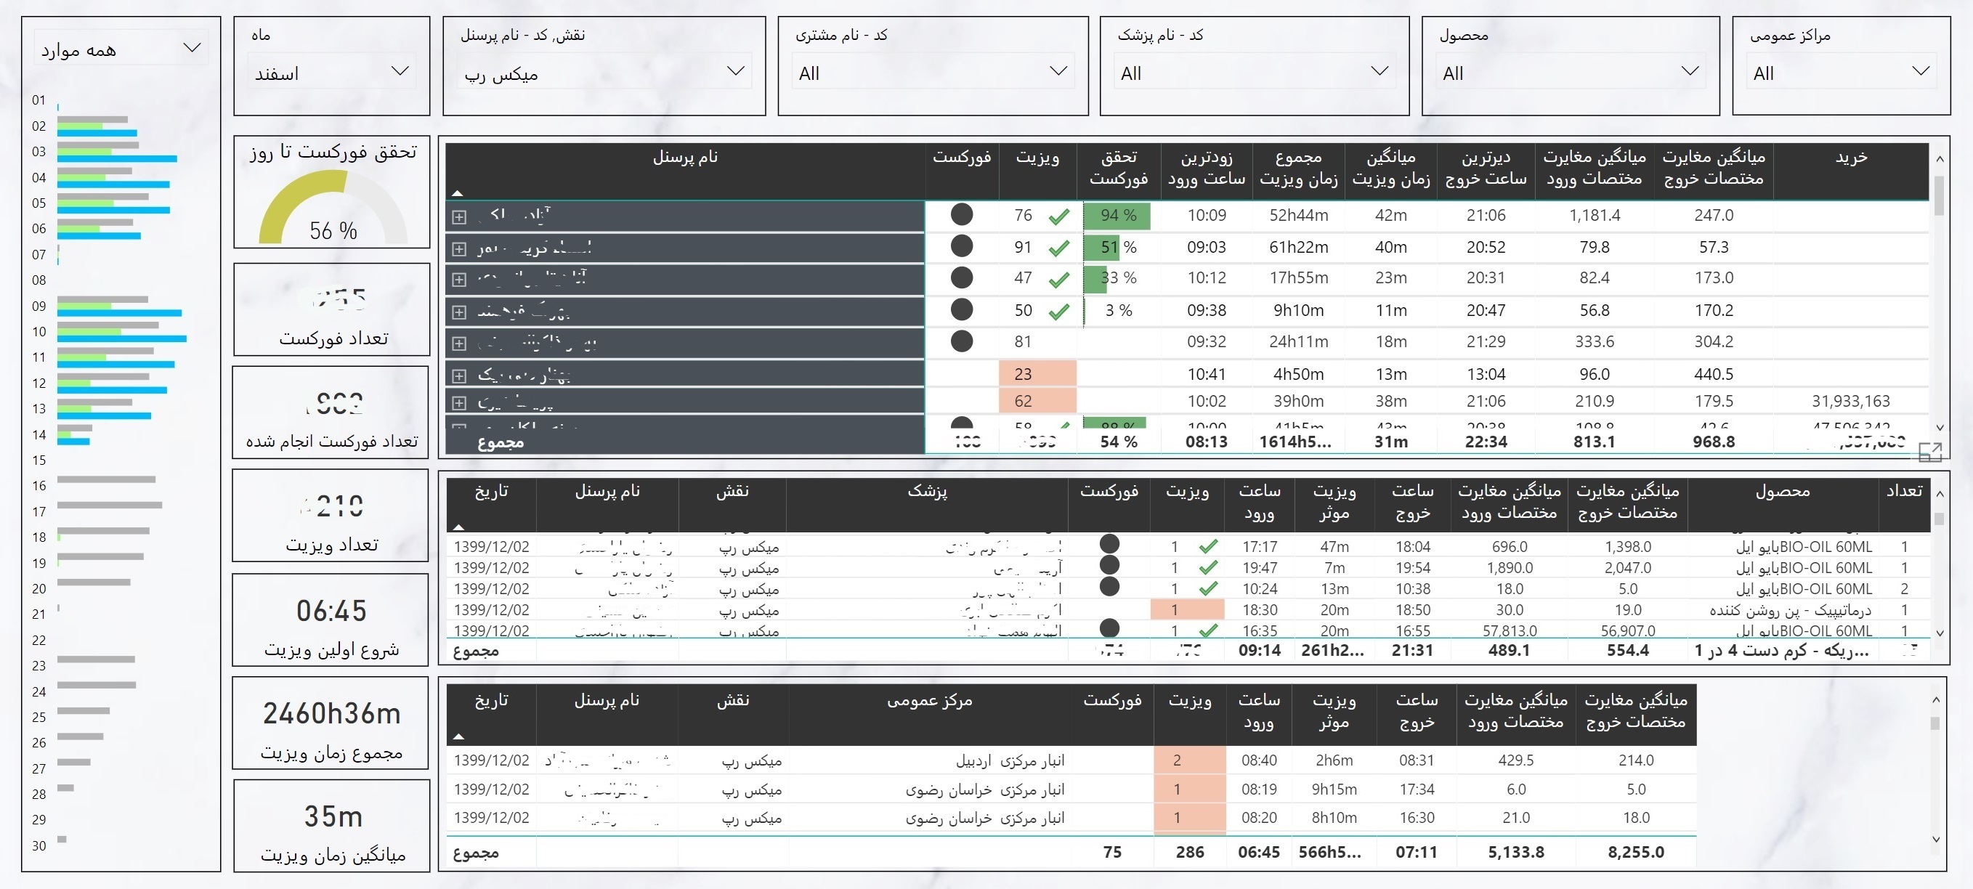The height and width of the screenshot is (889, 1973).
Task: Click sort arrow under نام پرسنل in top table
Action: [457, 194]
